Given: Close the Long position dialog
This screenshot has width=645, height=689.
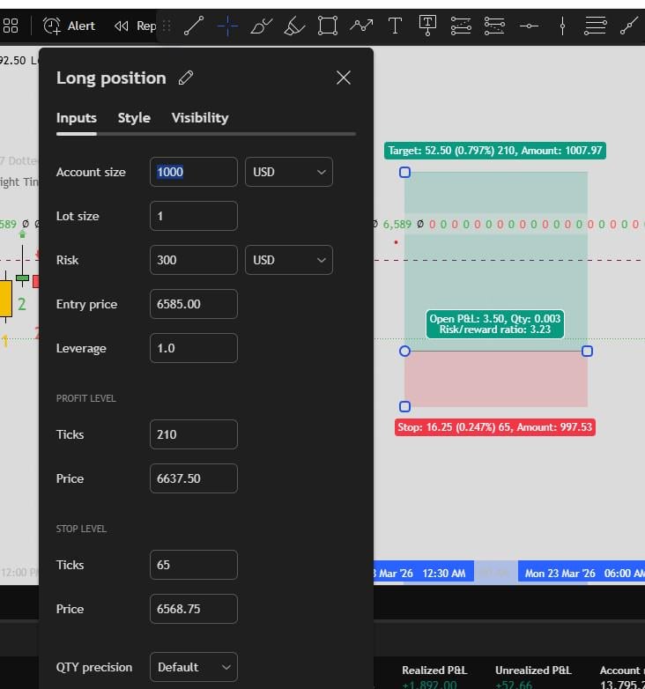Looking at the screenshot, I should click(344, 78).
